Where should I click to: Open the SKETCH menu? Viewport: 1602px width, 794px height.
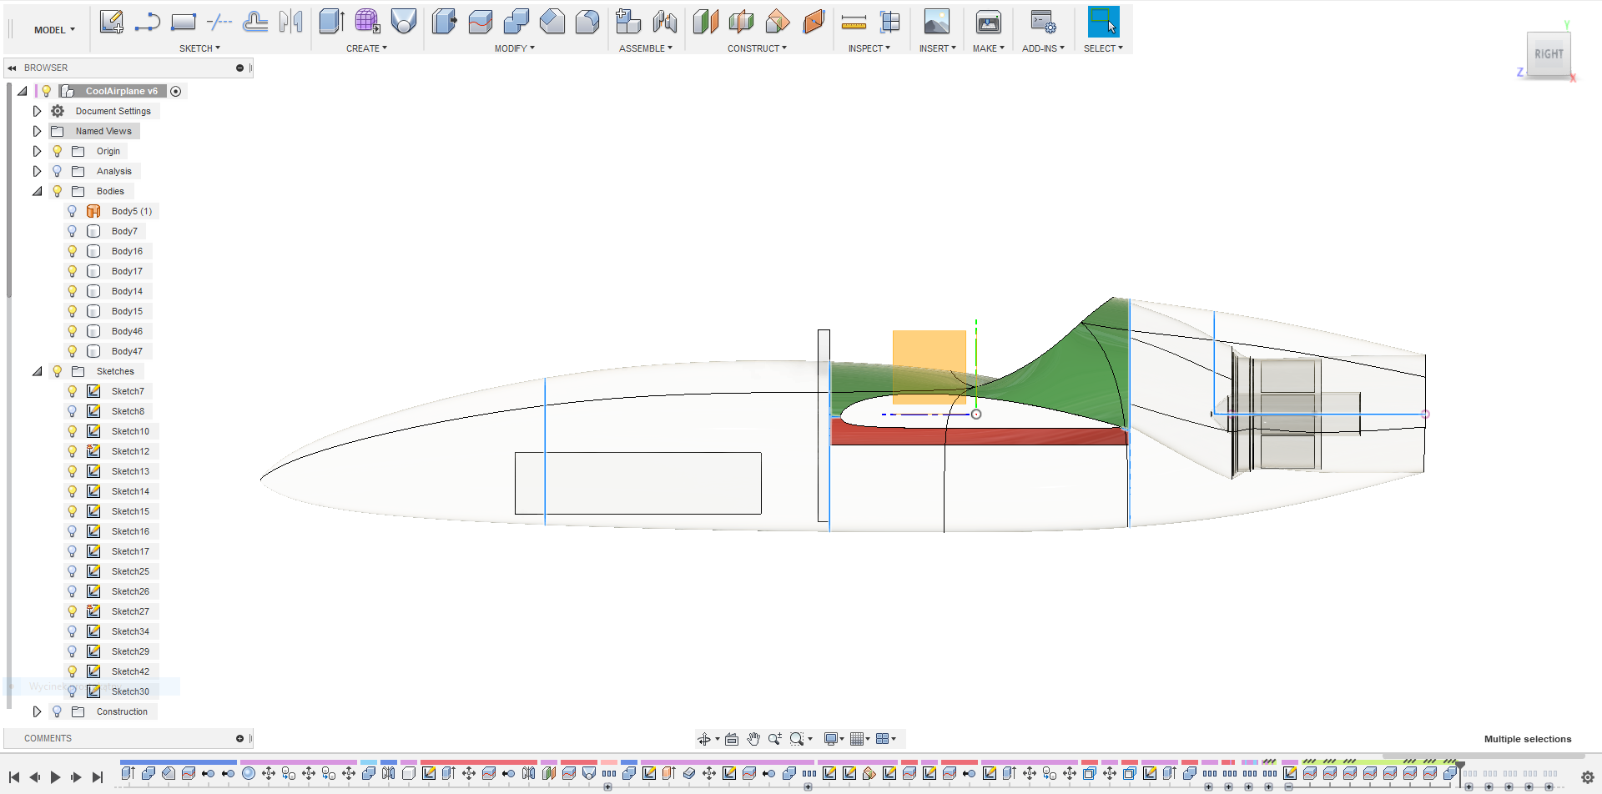[199, 48]
